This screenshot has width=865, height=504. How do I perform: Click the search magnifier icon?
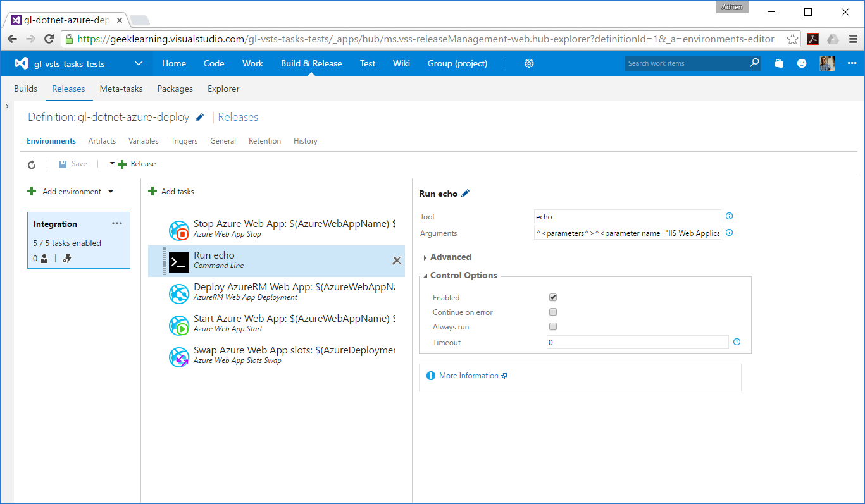[754, 63]
